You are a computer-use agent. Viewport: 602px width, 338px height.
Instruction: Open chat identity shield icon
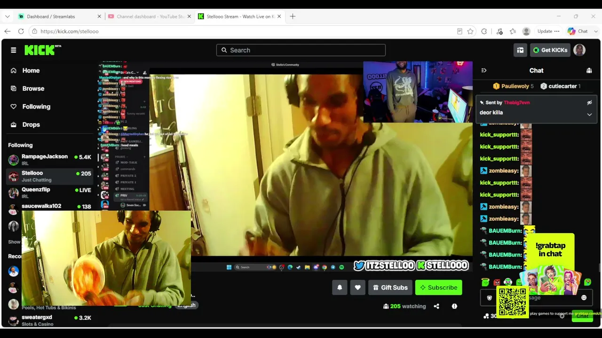pos(490,298)
